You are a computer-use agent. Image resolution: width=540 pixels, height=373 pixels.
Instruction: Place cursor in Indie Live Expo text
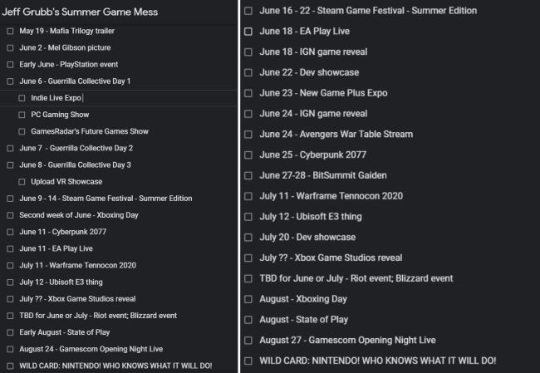(56, 98)
